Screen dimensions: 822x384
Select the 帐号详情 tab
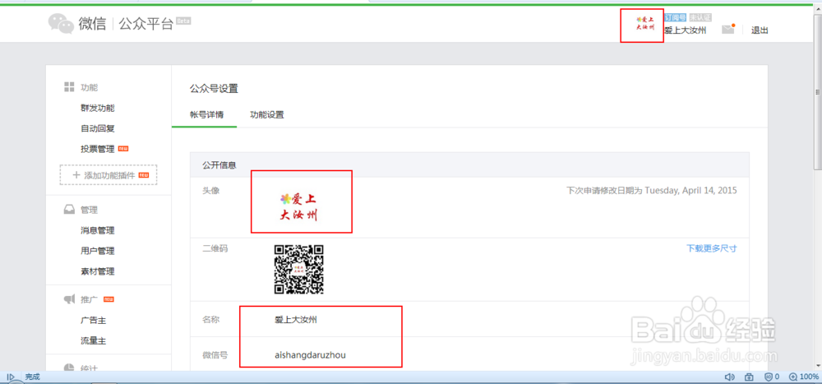[x=206, y=114]
